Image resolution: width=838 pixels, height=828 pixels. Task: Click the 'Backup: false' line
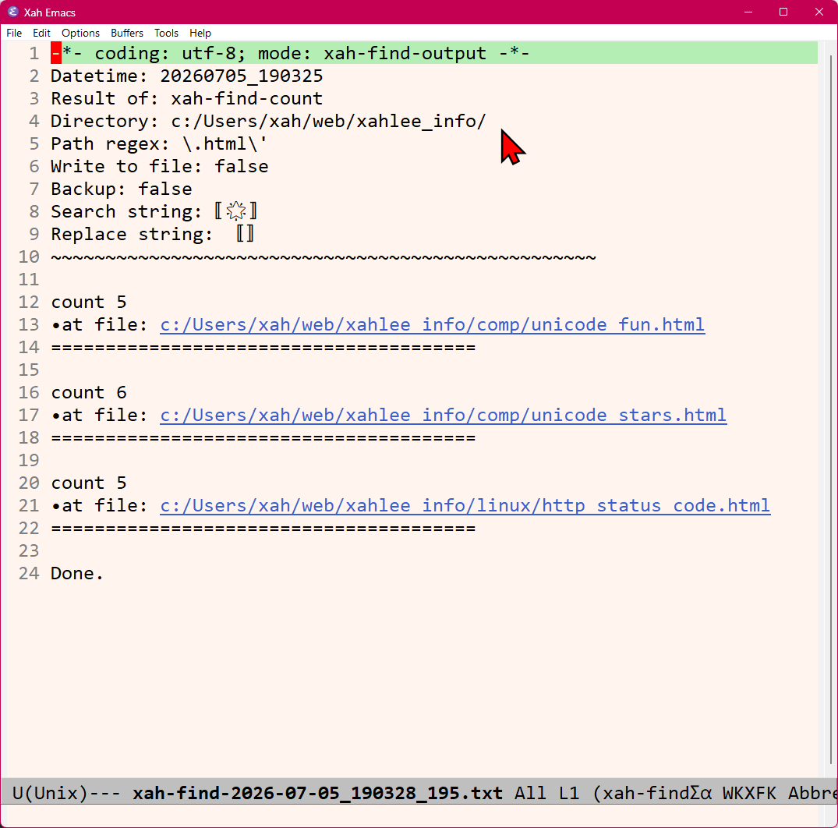coord(122,189)
